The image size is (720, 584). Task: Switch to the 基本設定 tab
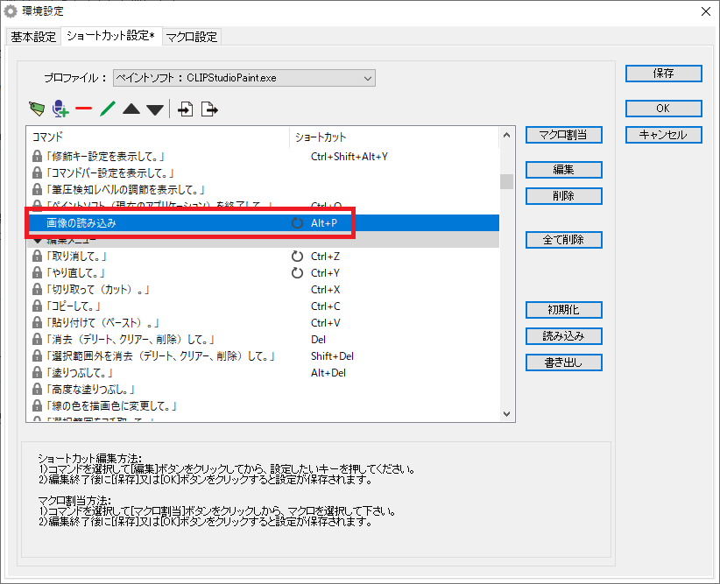(x=33, y=37)
